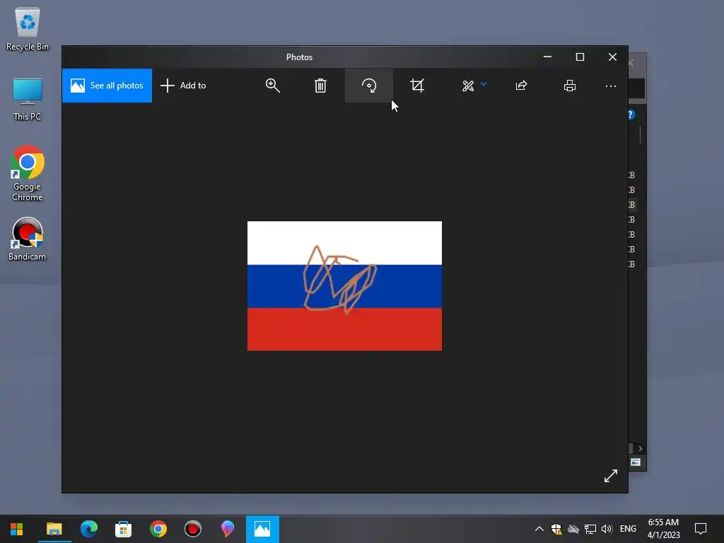Launch Microsoft Edge from the taskbar
Viewport: 724px width, 543px height.
pyautogui.click(x=88, y=529)
